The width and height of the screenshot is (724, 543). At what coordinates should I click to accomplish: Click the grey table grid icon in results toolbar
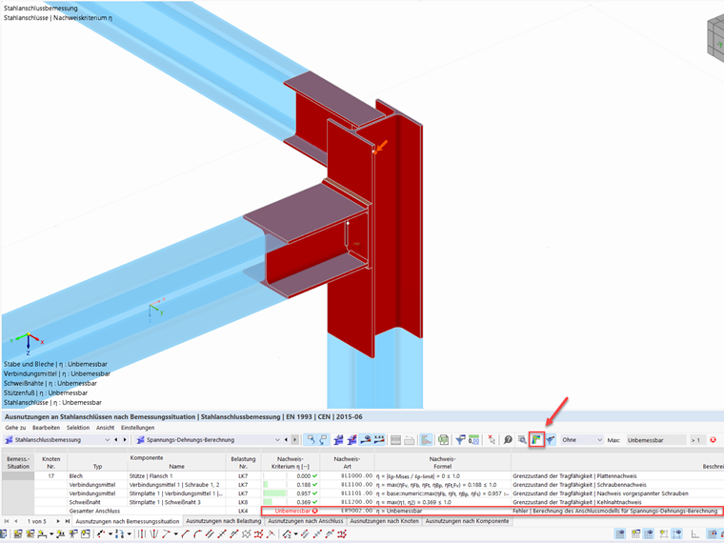395,439
